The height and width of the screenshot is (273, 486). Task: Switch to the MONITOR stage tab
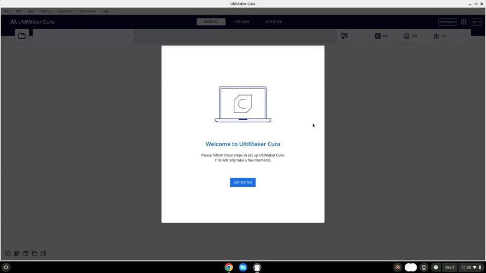(x=274, y=22)
